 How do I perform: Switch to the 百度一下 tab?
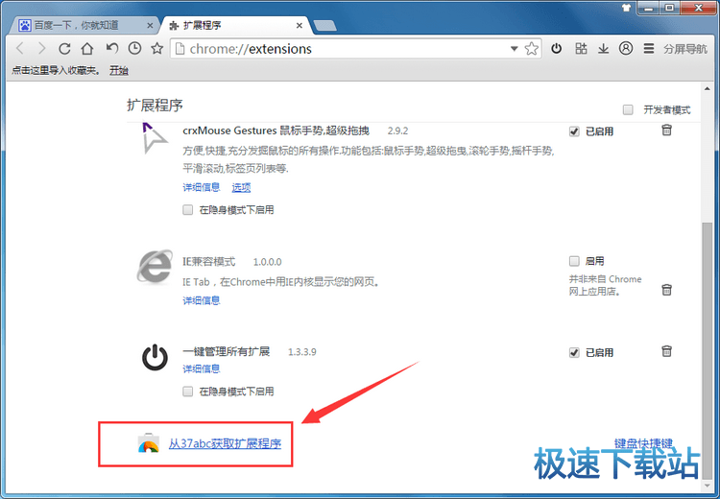click(x=83, y=25)
